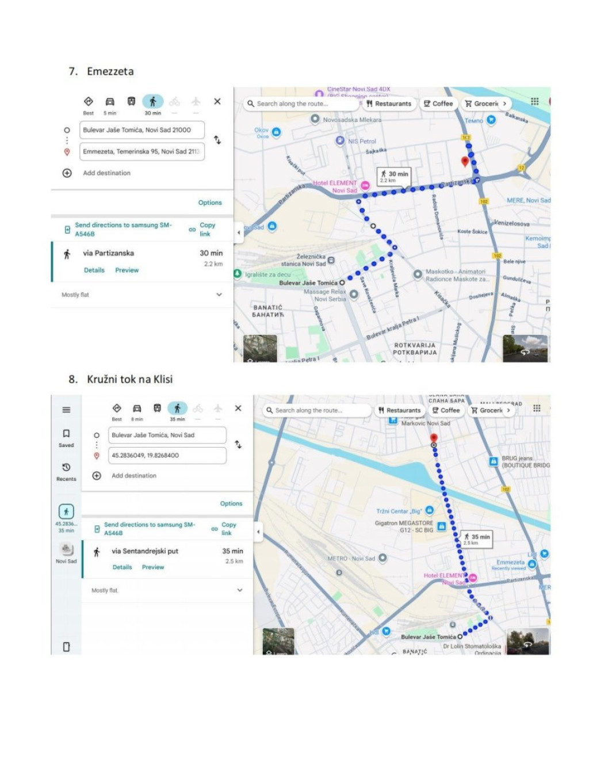The height and width of the screenshot is (783, 589).
Task: Open Options in top directions panel
Action: (x=210, y=203)
